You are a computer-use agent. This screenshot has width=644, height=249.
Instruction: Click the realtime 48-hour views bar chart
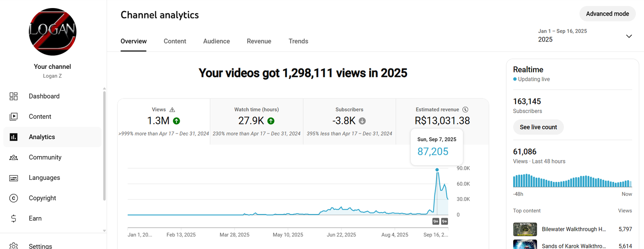pos(572,181)
